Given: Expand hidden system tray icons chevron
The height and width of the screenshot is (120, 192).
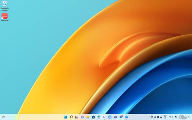Looking at the screenshot, I should pos(149,117).
